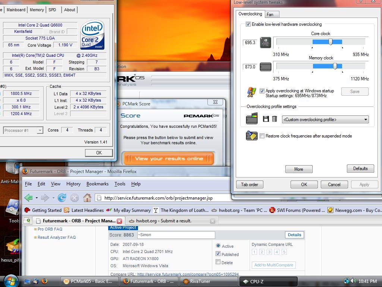The image size is (382, 287).
Task: Click volume speaker tray icon
Action: pyautogui.click(x=353, y=281)
